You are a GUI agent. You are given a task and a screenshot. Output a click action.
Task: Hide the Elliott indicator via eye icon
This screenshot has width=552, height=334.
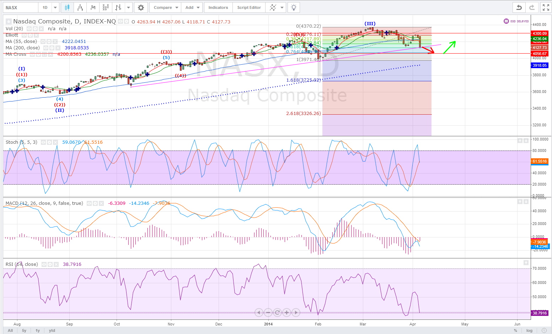(x=24, y=35)
